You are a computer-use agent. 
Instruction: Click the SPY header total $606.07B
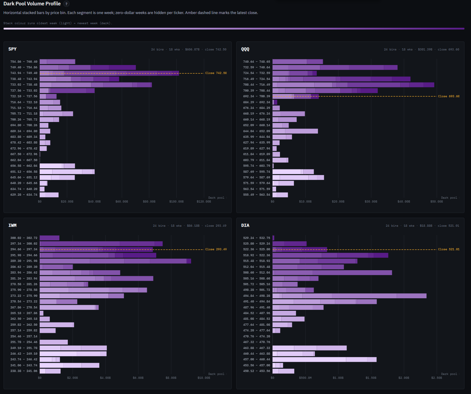click(x=192, y=50)
